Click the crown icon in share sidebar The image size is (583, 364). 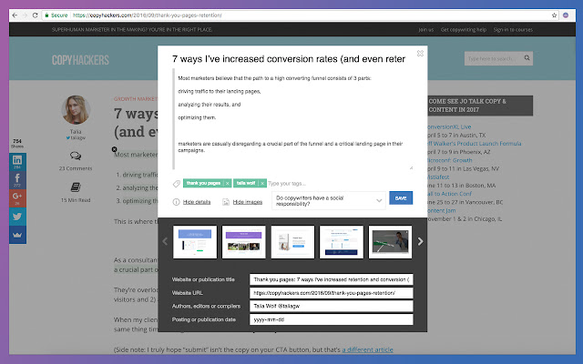pyautogui.click(x=17, y=235)
